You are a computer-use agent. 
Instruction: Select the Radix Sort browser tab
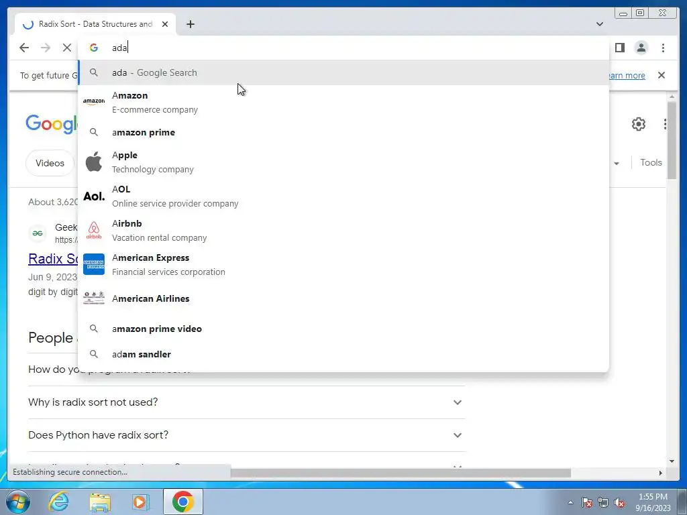coord(95,24)
